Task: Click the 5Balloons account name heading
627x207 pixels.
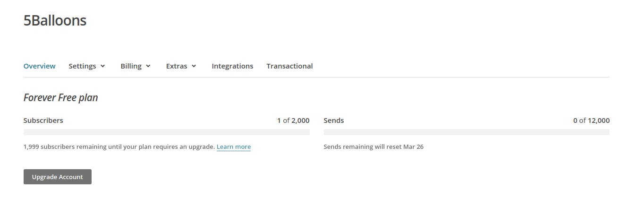Action: 55,21
